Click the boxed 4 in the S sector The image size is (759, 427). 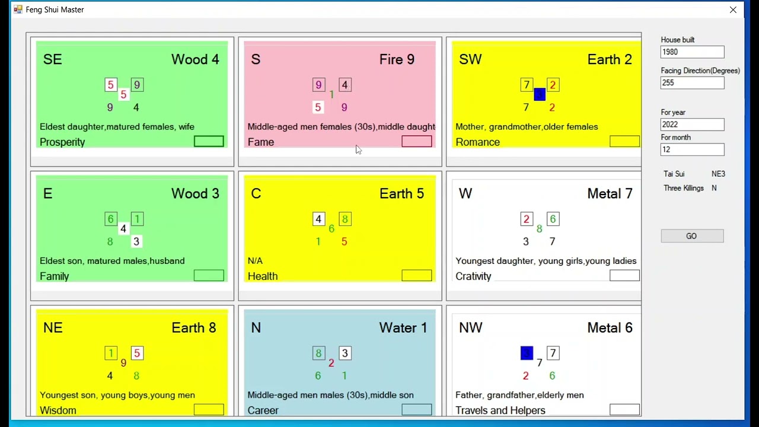coord(345,85)
